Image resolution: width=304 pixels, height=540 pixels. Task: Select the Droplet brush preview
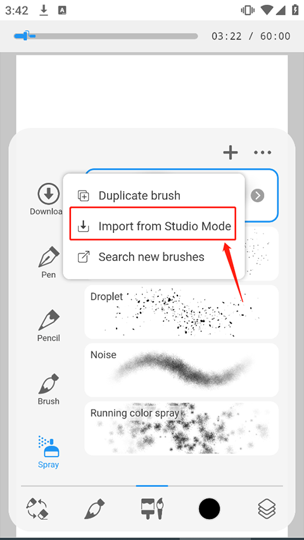181,311
